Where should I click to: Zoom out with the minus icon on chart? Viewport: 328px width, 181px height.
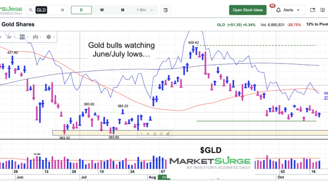point(142,134)
